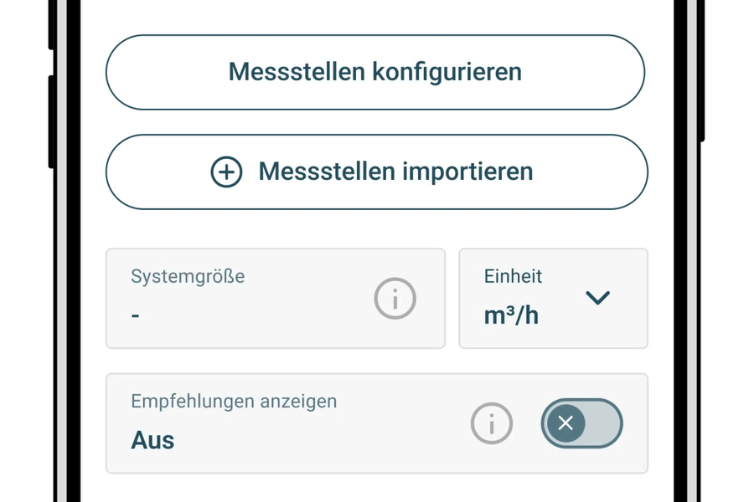The width and height of the screenshot is (754, 502).
Task: Open "Messstellen konfigurieren"
Action: [375, 72]
